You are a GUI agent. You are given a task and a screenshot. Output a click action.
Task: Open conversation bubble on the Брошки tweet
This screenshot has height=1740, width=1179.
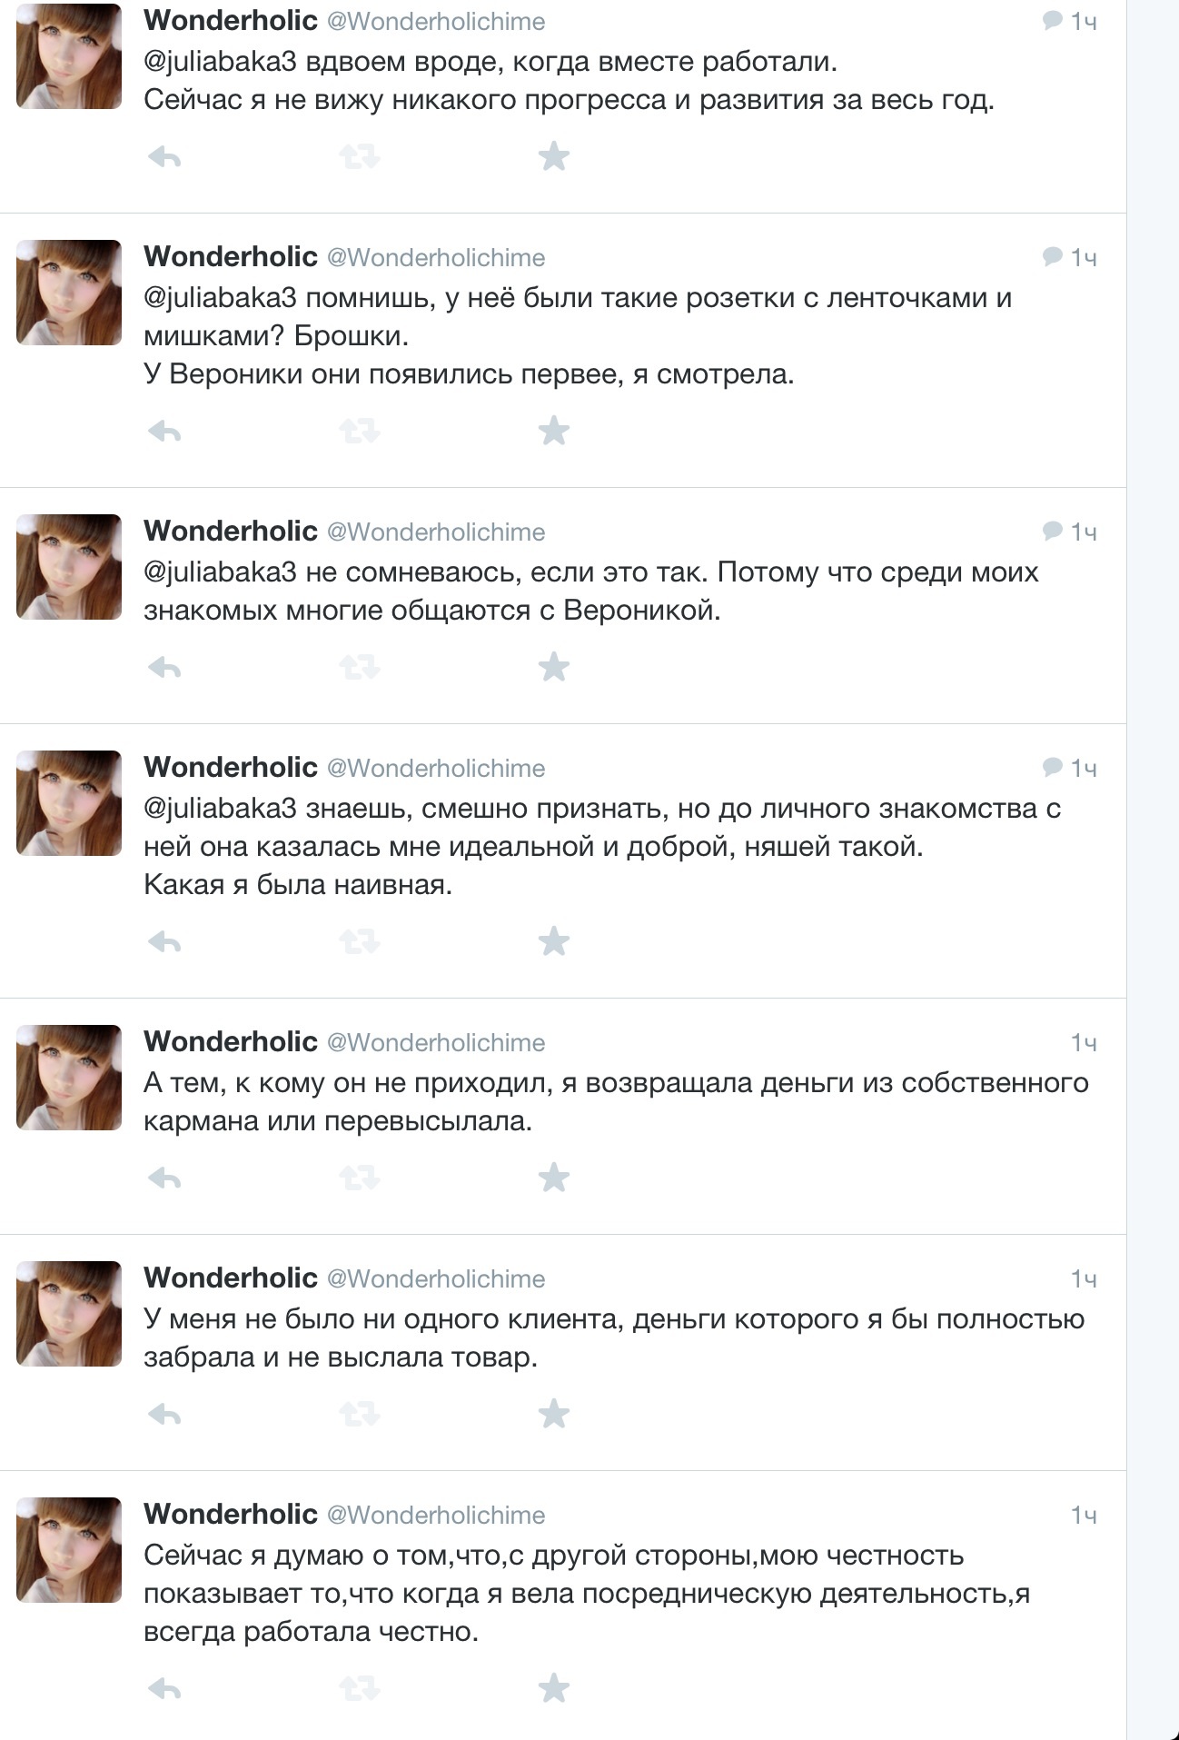[1053, 256]
